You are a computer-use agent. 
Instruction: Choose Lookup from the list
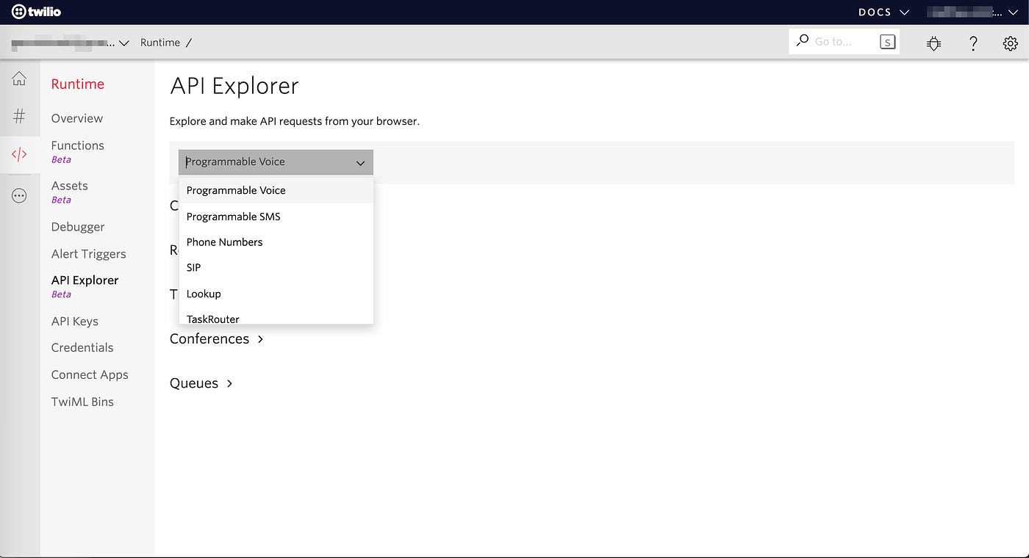tap(276, 294)
